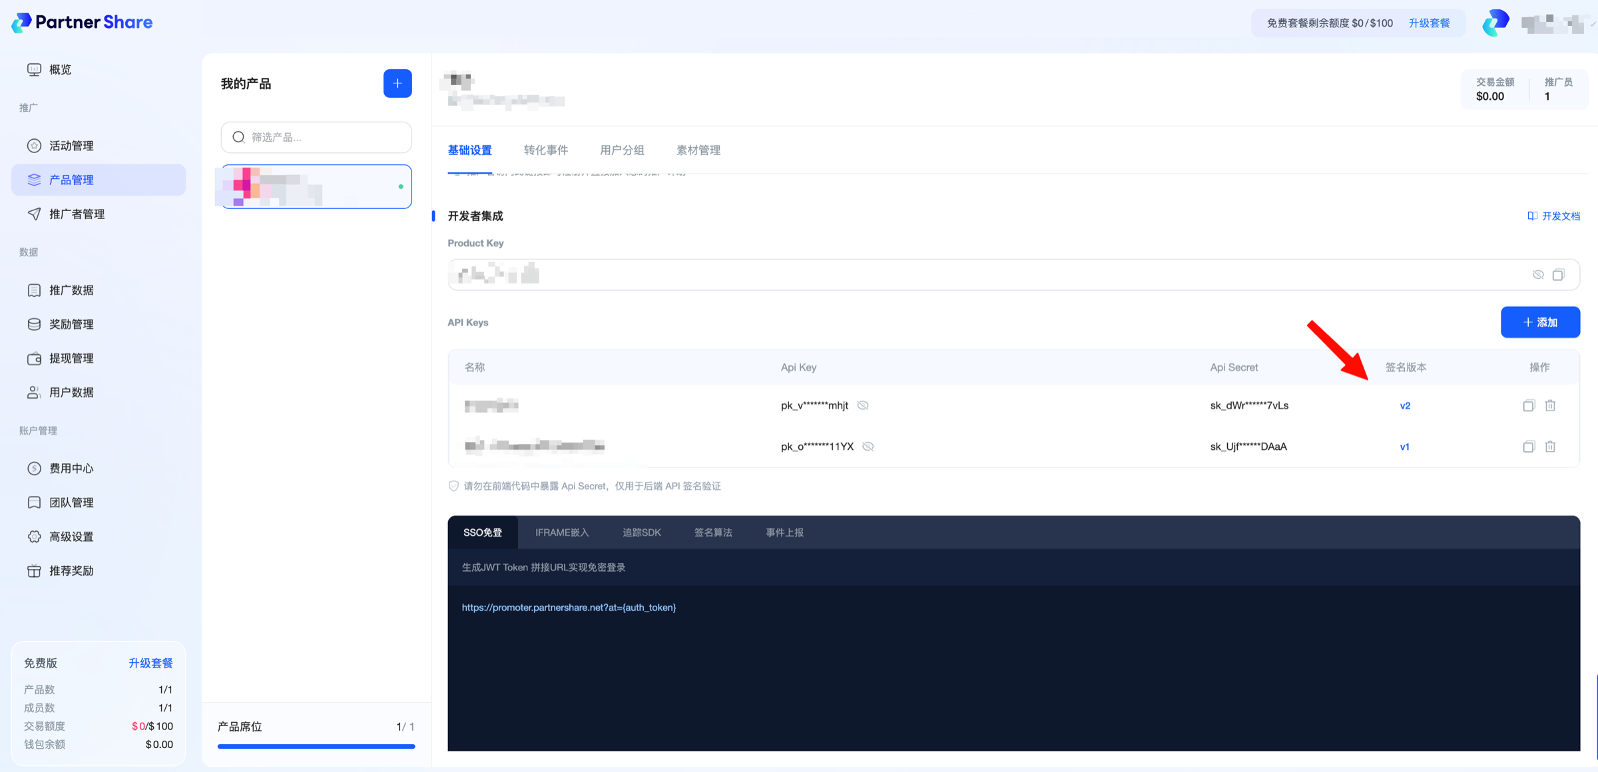The width and height of the screenshot is (1598, 772).
Task: Select the SSO免登 code tab
Action: point(483,532)
